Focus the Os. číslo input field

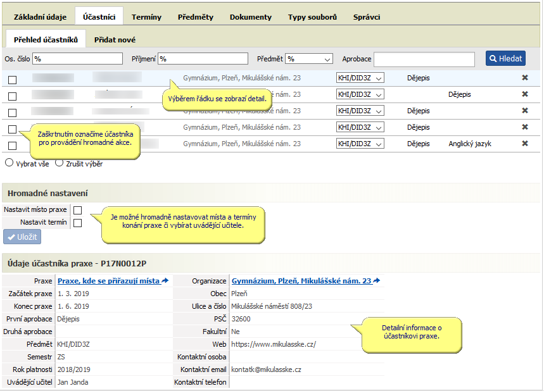click(x=77, y=59)
